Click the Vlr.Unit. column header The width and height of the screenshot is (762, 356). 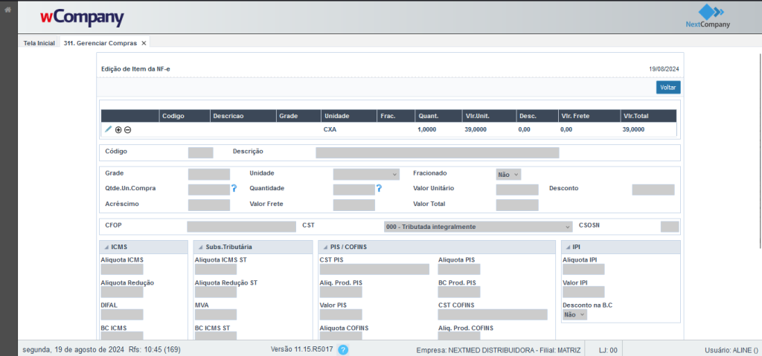click(x=489, y=116)
